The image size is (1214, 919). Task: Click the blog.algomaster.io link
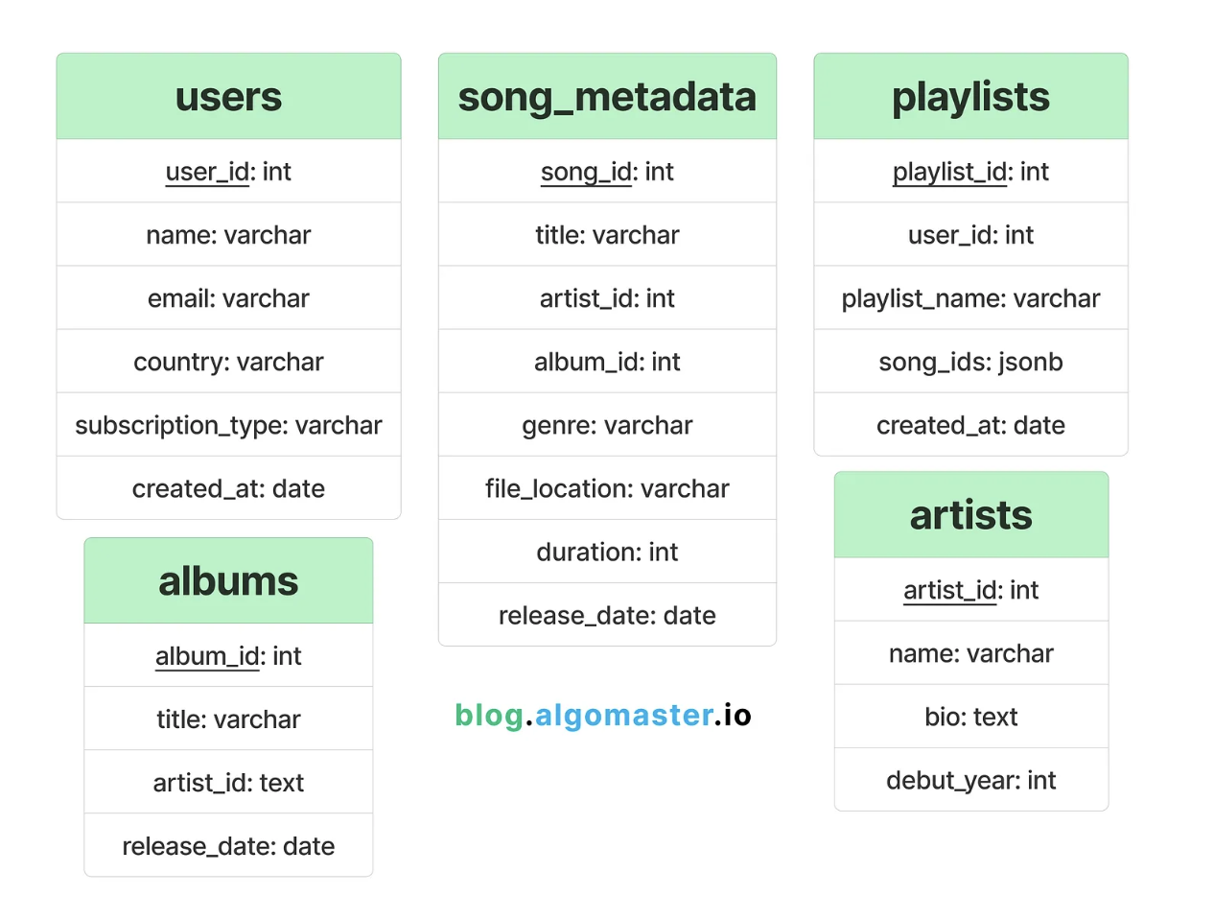[x=603, y=715]
